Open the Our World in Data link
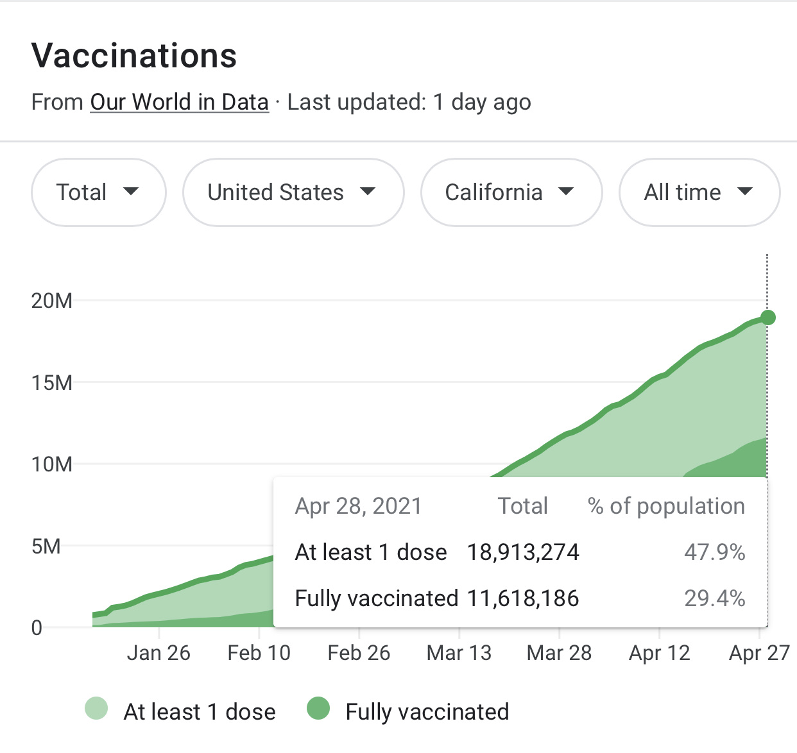797x753 pixels. tap(179, 102)
